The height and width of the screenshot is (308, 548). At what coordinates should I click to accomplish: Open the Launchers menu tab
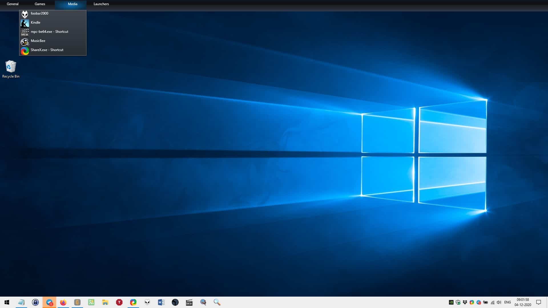click(x=101, y=4)
